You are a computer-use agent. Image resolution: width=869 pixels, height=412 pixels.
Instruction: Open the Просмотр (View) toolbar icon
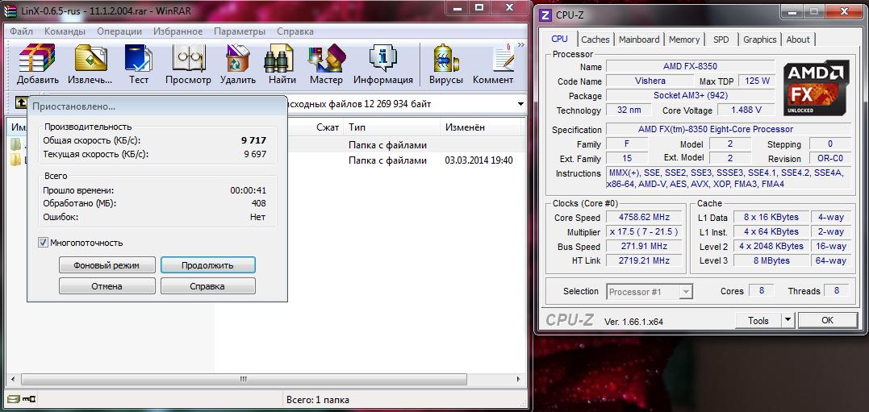189,65
